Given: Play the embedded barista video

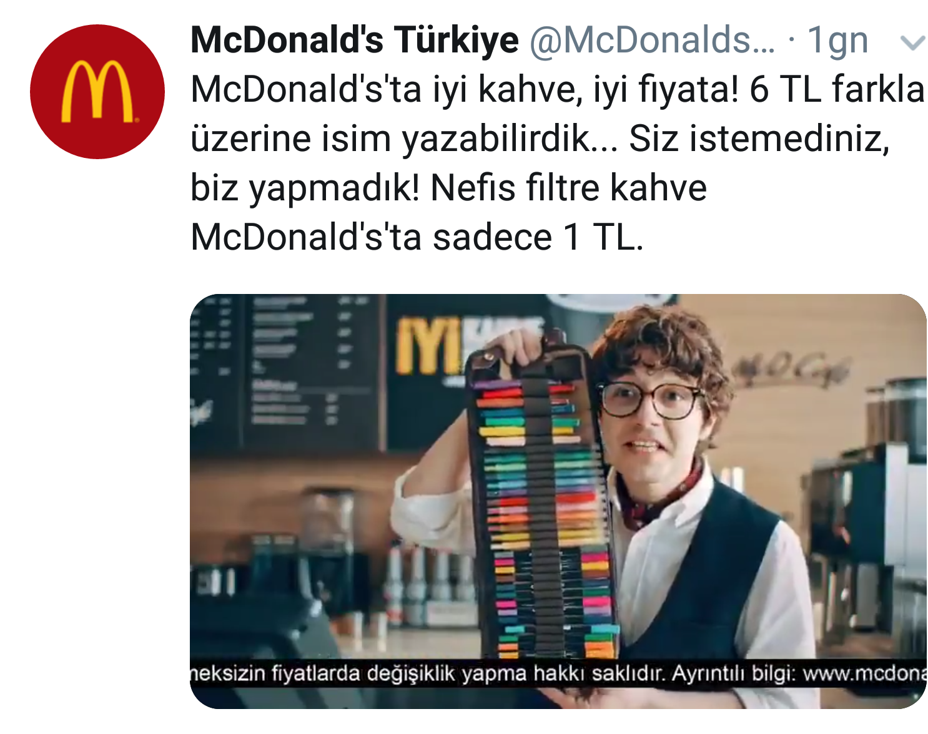Looking at the screenshot, I should click(558, 501).
